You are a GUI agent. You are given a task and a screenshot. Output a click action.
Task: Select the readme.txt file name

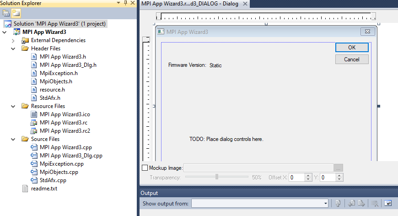coord(44,189)
